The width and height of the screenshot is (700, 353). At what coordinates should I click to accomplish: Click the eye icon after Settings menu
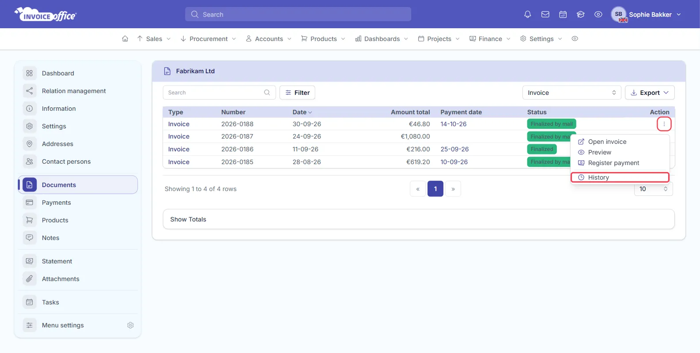575,39
